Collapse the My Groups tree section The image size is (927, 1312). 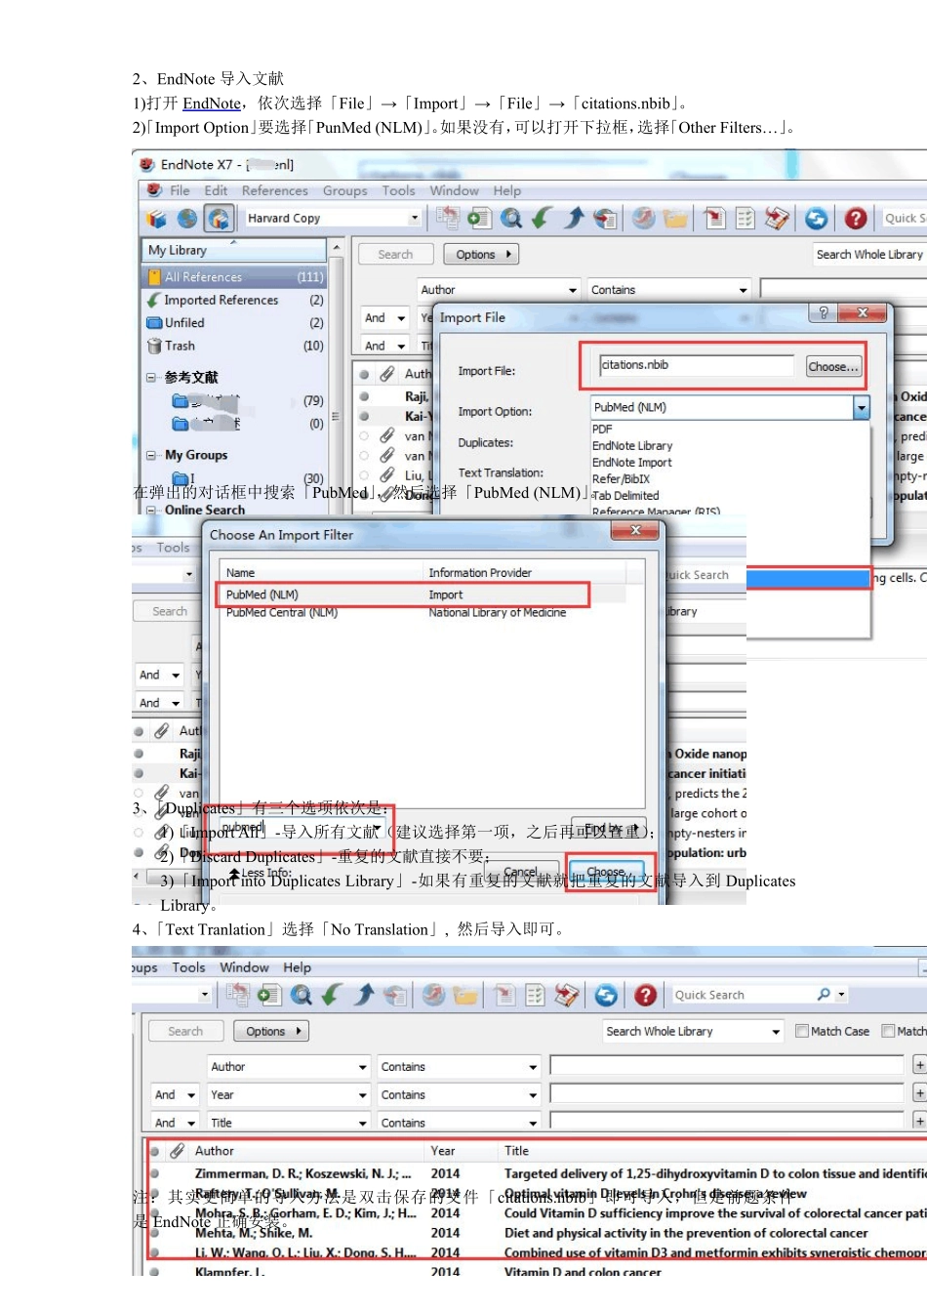(x=151, y=455)
